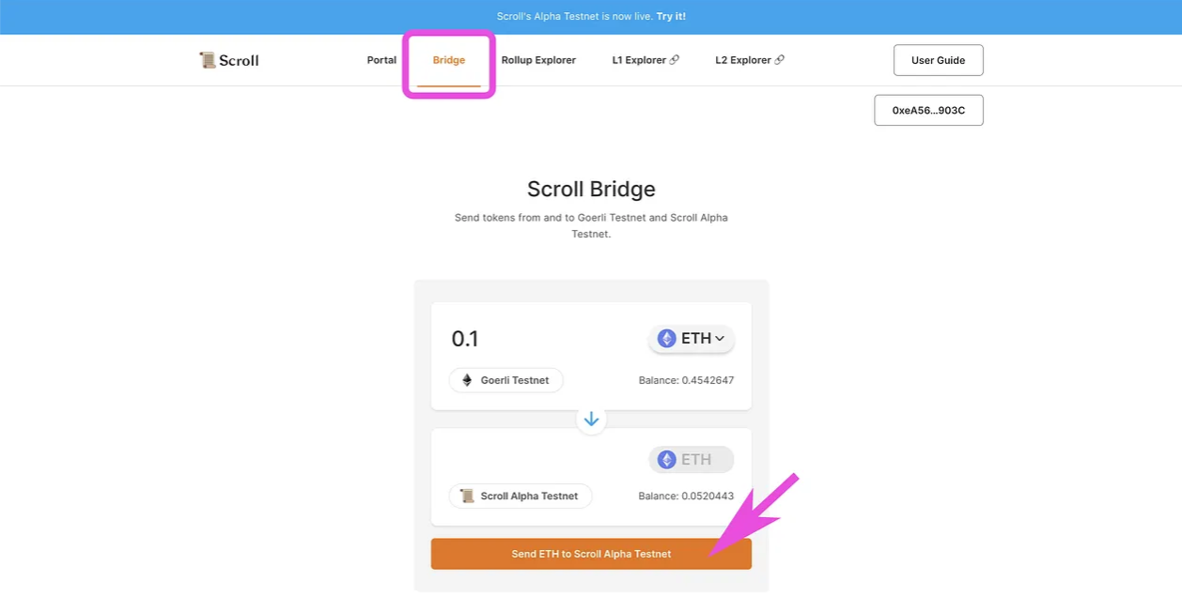1182x596 pixels.
Task: Open the Scroll Alpha Testnet network selector
Action: 521,496
